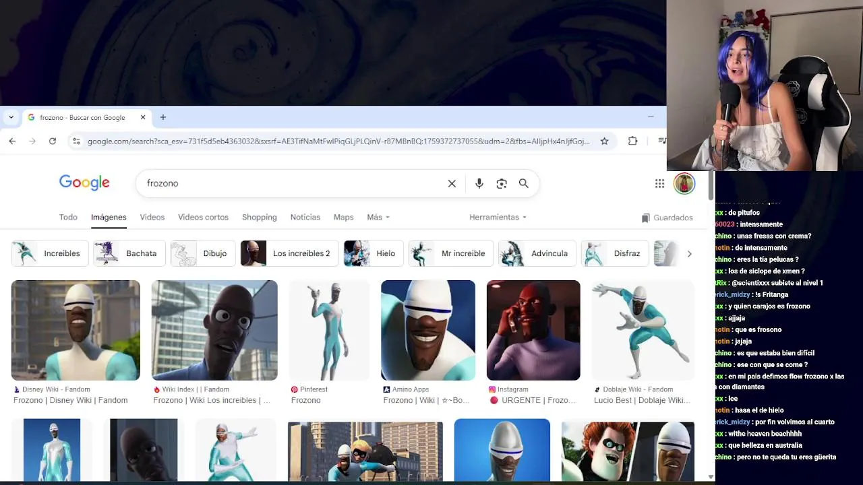Switch to the Shopping tab
This screenshot has height=485, width=863.
tap(260, 217)
